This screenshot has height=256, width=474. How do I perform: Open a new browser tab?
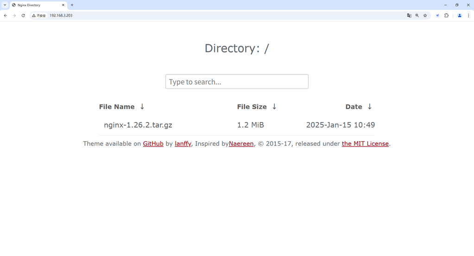tap(72, 5)
